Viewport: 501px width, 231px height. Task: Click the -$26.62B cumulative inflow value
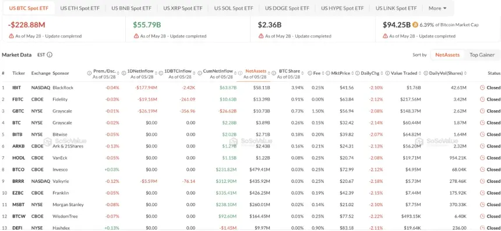(x=227, y=111)
